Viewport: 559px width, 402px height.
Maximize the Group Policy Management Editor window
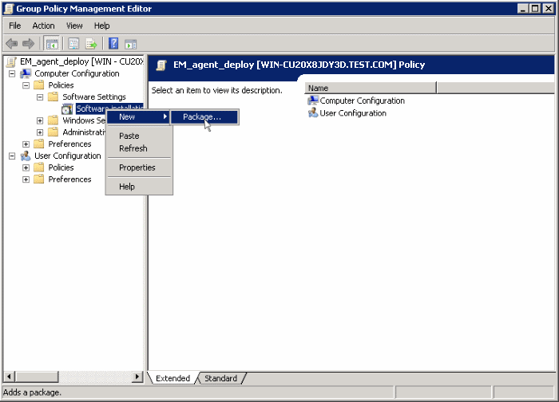click(x=535, y=8)
